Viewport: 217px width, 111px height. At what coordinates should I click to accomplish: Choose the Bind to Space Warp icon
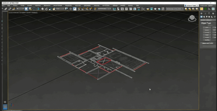point(14,9)
